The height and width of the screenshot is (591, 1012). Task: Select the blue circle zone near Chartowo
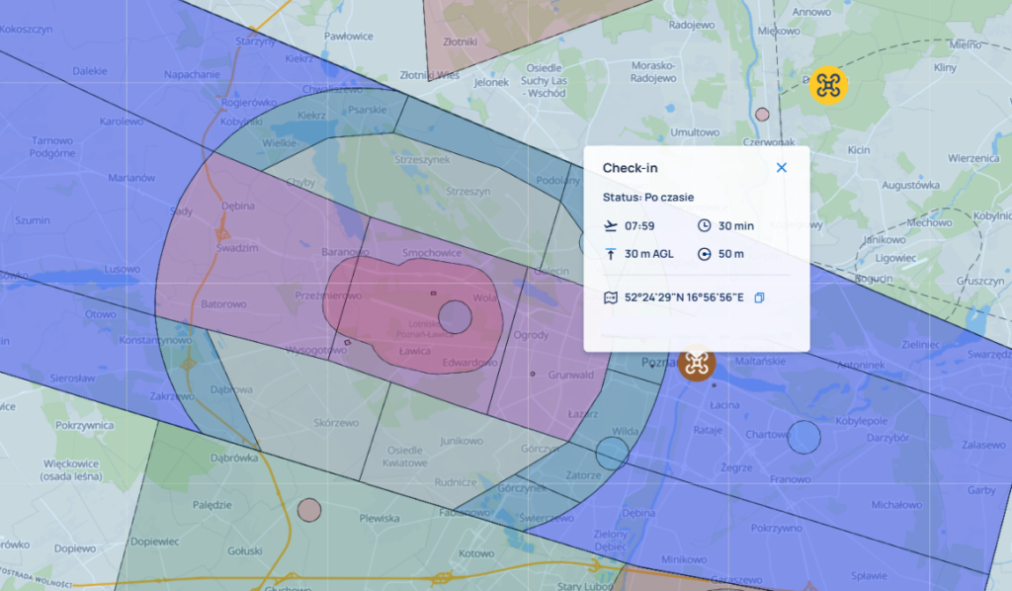click(x=803, y=437)
